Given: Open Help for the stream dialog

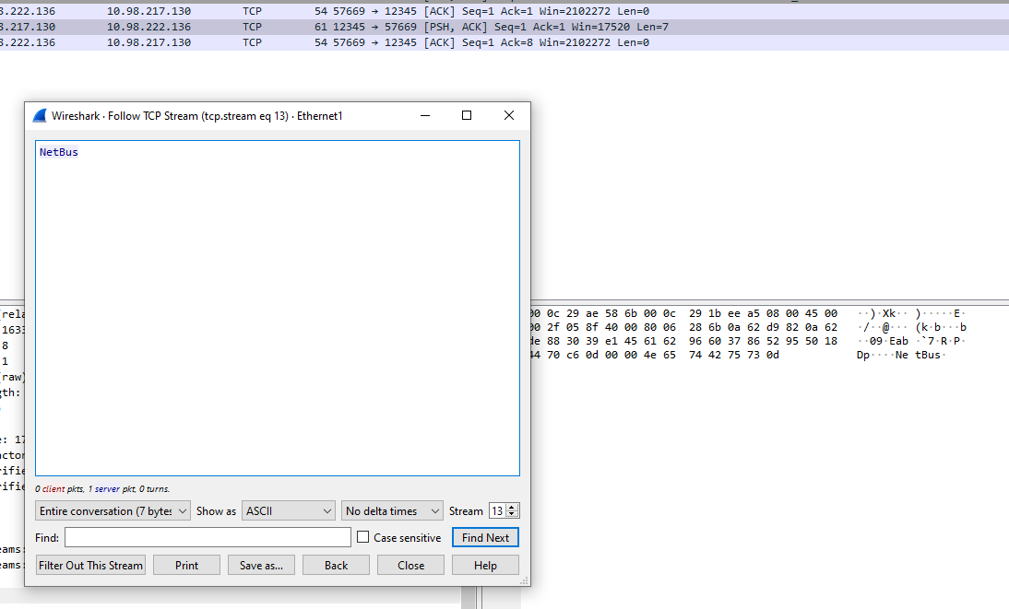Looking at the screenshot, I should 485,566.
